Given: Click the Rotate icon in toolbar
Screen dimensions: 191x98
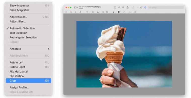Looking at the screenshot, I should (141, 8).
